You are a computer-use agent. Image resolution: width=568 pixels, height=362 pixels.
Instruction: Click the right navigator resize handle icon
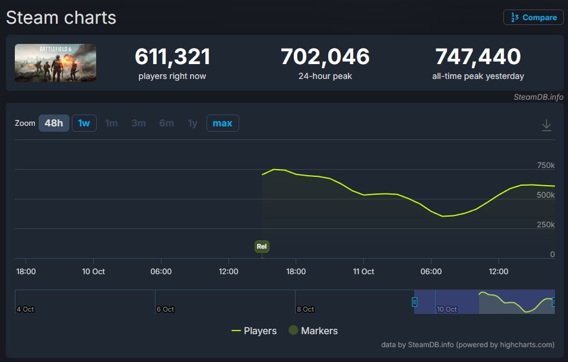(x=553, y=303)
